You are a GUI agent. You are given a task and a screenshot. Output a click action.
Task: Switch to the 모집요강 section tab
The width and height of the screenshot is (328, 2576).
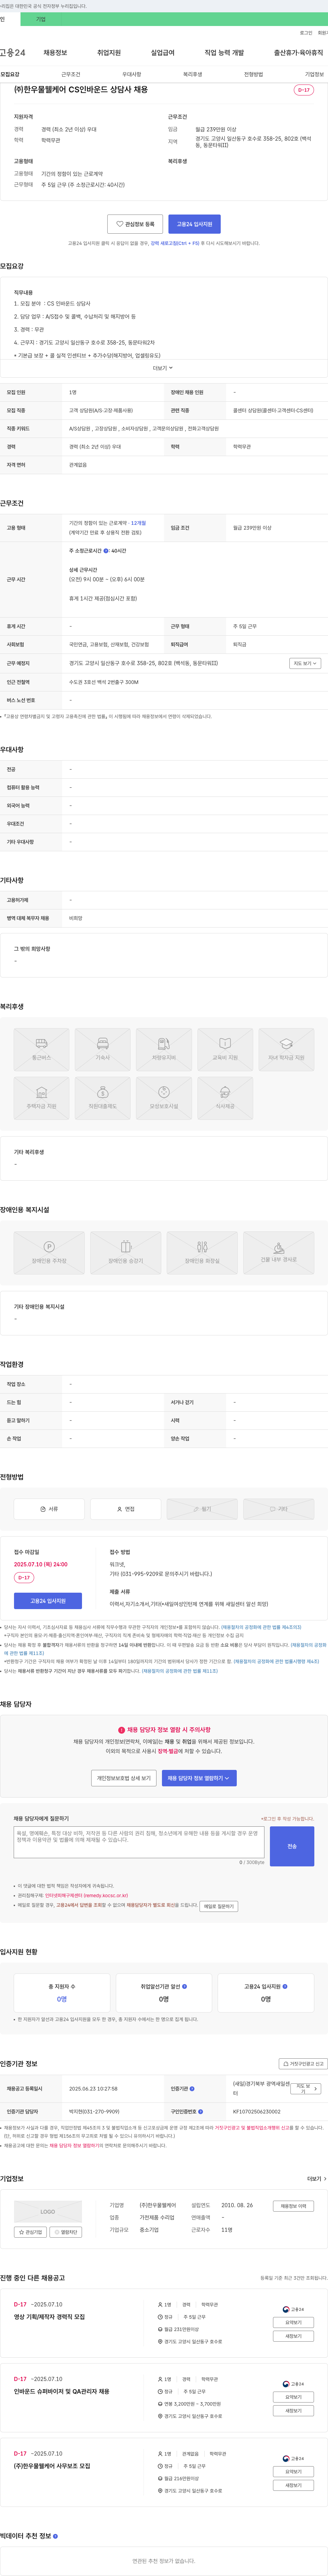click(x=10, y=74)
